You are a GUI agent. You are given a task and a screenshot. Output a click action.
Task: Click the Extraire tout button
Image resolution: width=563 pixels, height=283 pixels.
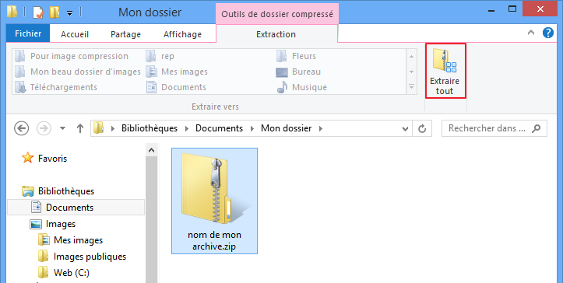click(x=445, y=71)
